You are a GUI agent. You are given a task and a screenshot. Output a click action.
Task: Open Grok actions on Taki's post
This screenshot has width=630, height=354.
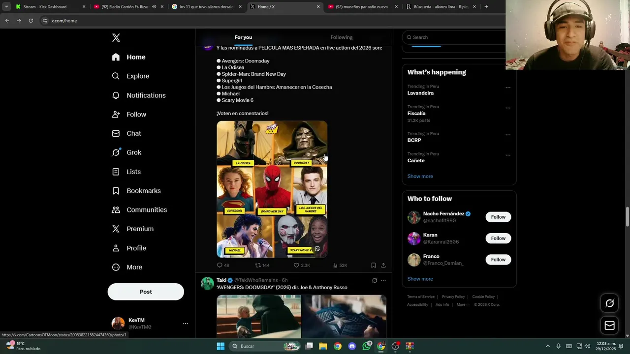(375, 280)
